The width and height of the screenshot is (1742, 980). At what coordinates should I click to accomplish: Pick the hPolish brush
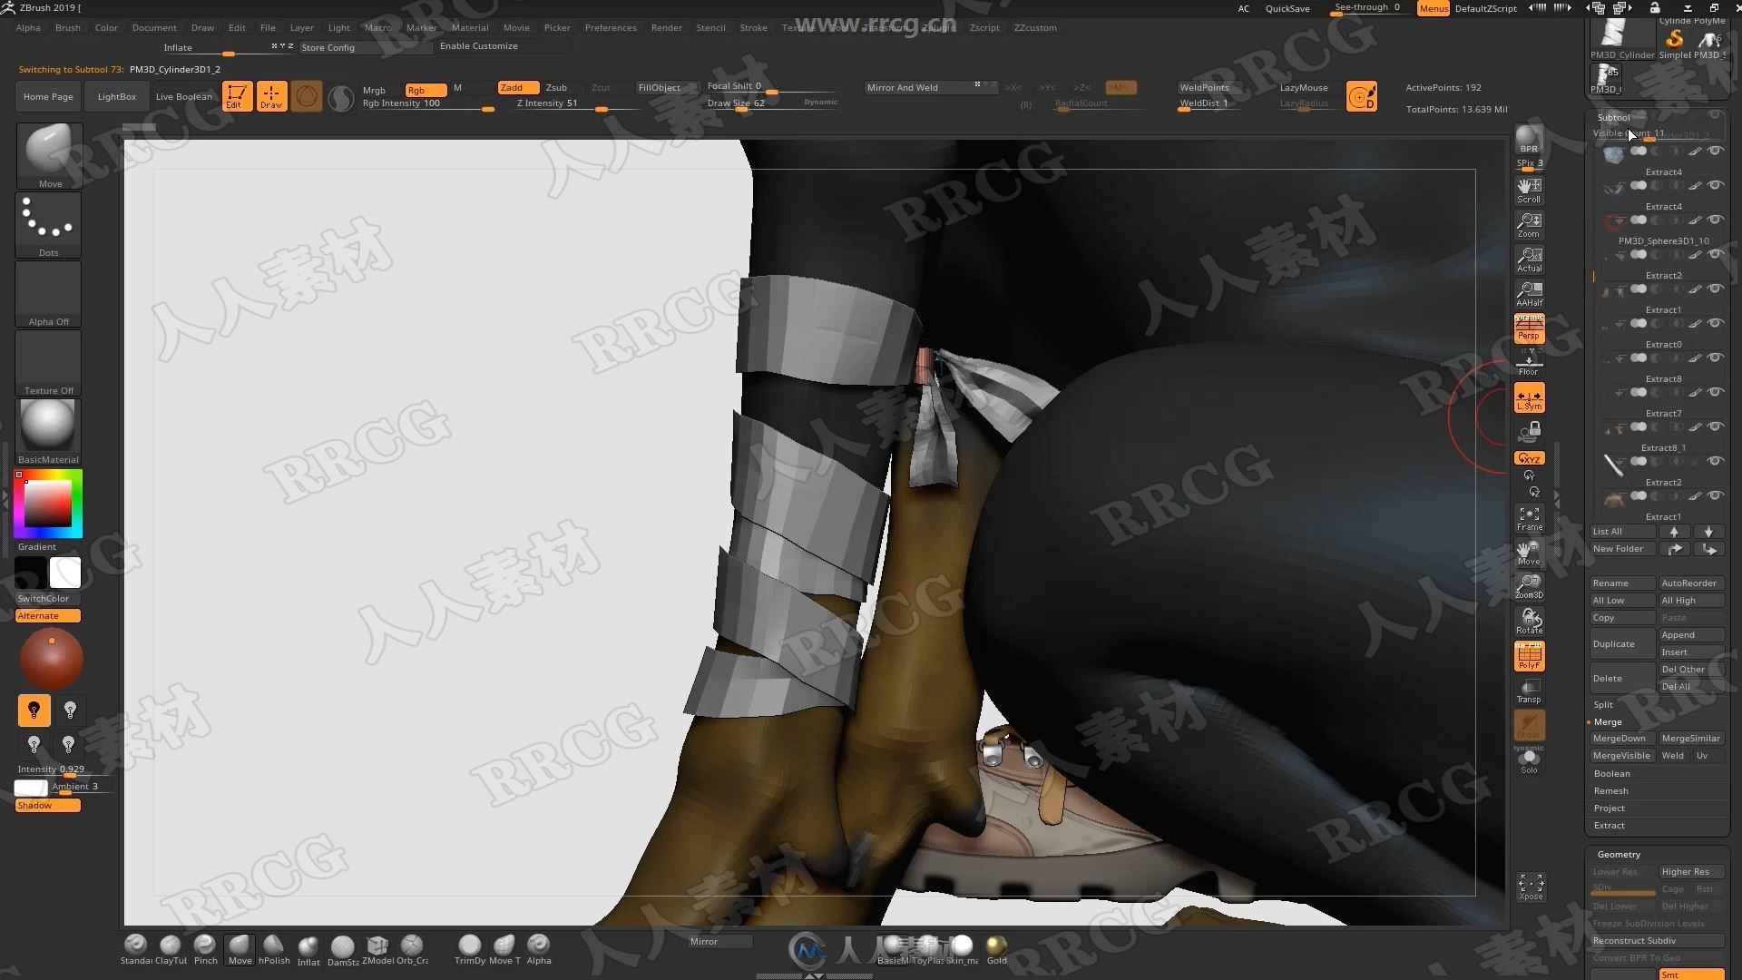274,950
